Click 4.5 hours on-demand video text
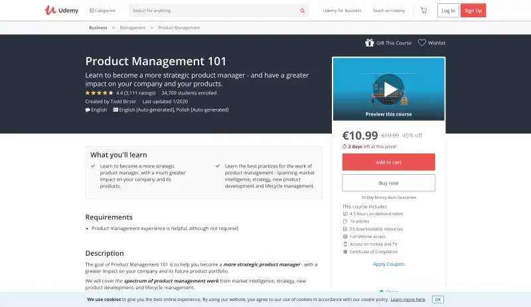Screen dimensions: 531x307 (376, 214)
